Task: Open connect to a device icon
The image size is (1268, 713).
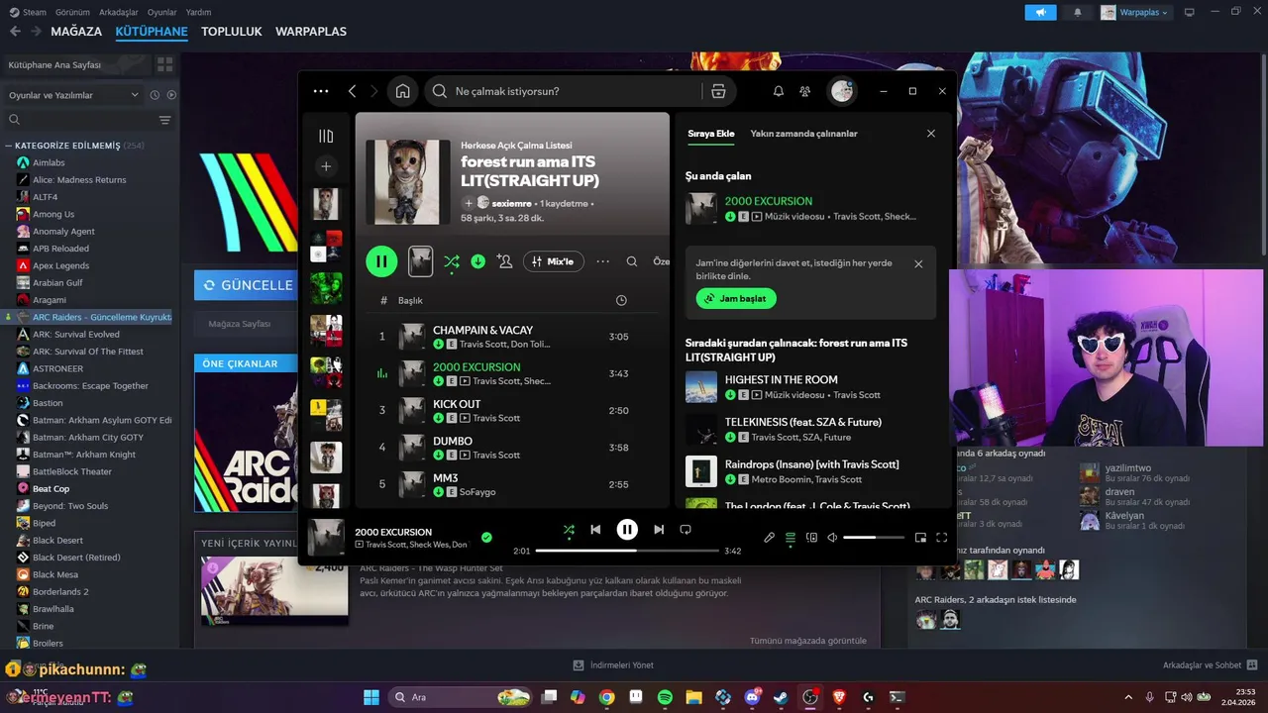Action: [811, 538]
